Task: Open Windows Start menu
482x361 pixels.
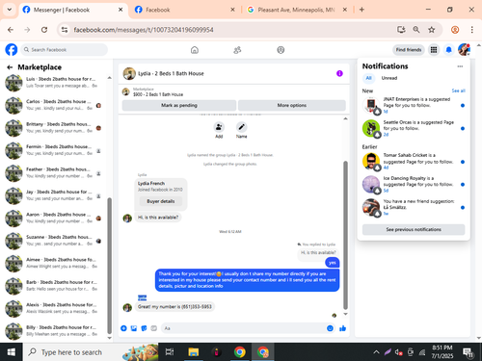Action: [x=12, y=352]
